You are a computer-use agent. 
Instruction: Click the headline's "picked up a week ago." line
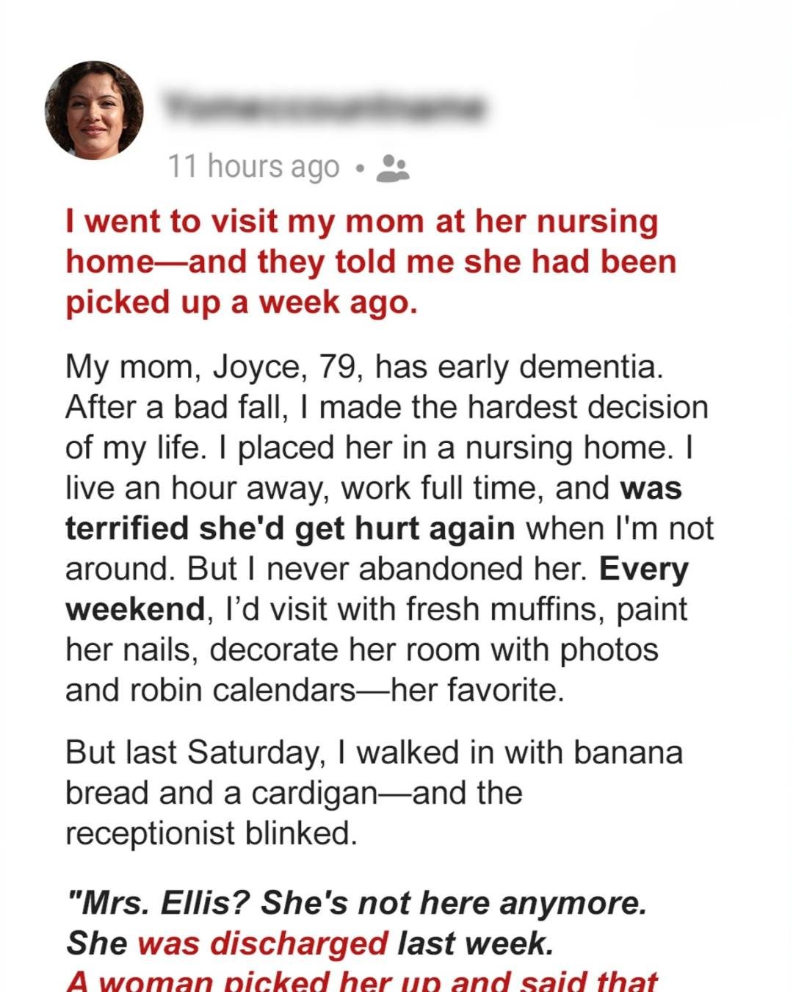tap(242, 302)
